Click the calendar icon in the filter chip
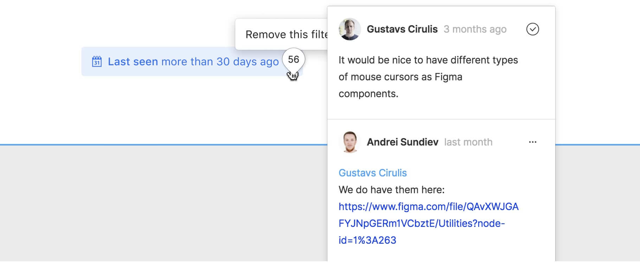Viewport: 640px width, 263px height. pos(97,62)
